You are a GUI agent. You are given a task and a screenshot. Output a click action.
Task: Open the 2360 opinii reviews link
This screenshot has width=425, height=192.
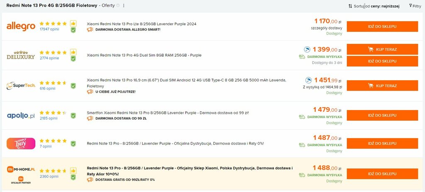[49, 176]
